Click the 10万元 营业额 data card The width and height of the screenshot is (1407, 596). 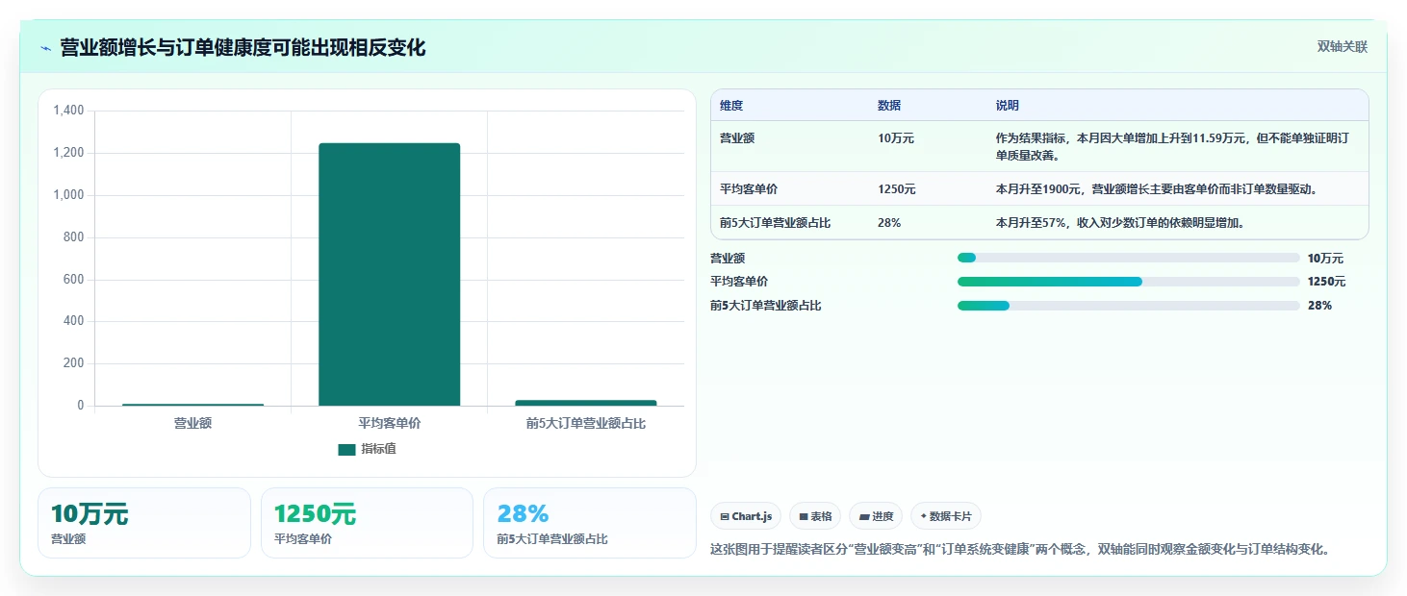pyautogui.click(x=144, y=523)
